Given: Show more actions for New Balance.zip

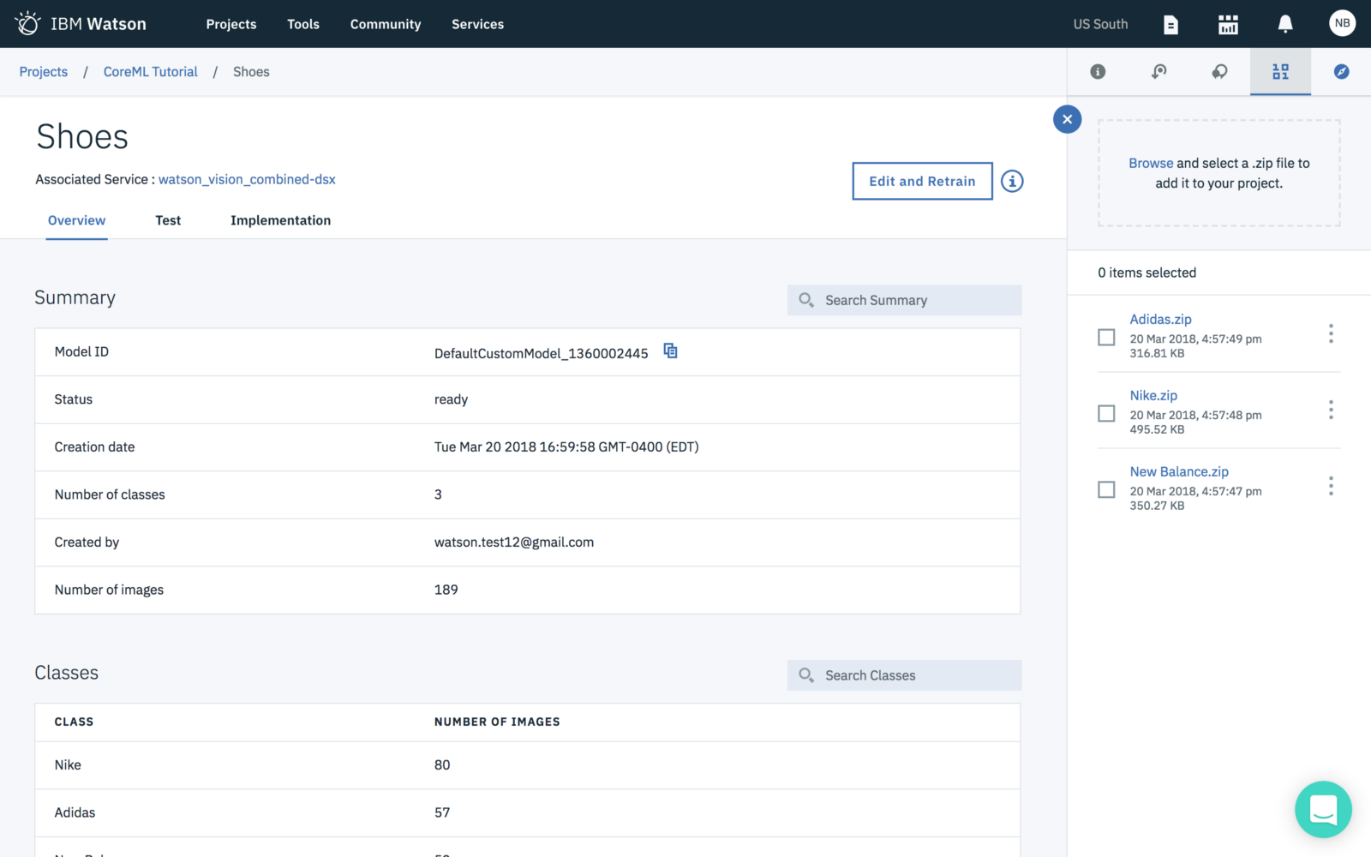Looking at the screenshot, I should [1331, 486].
